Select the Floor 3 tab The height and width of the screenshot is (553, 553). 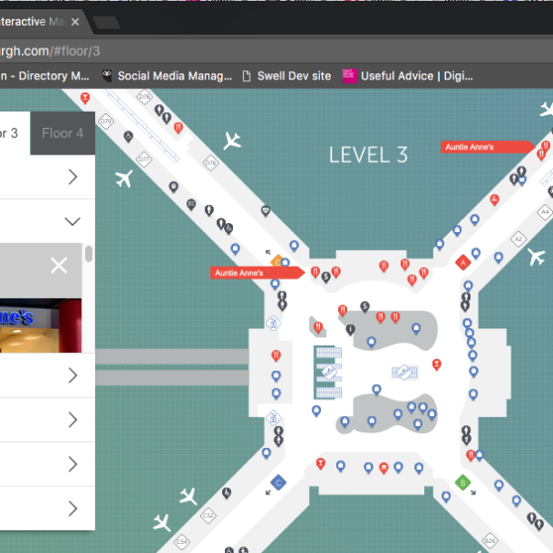[9, 133]
